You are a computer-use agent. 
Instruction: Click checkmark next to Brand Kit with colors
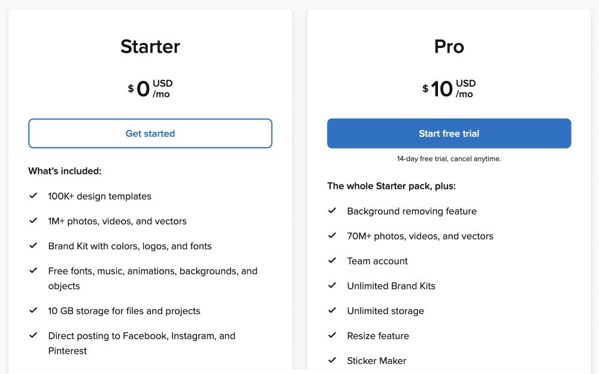coord(33,246)
